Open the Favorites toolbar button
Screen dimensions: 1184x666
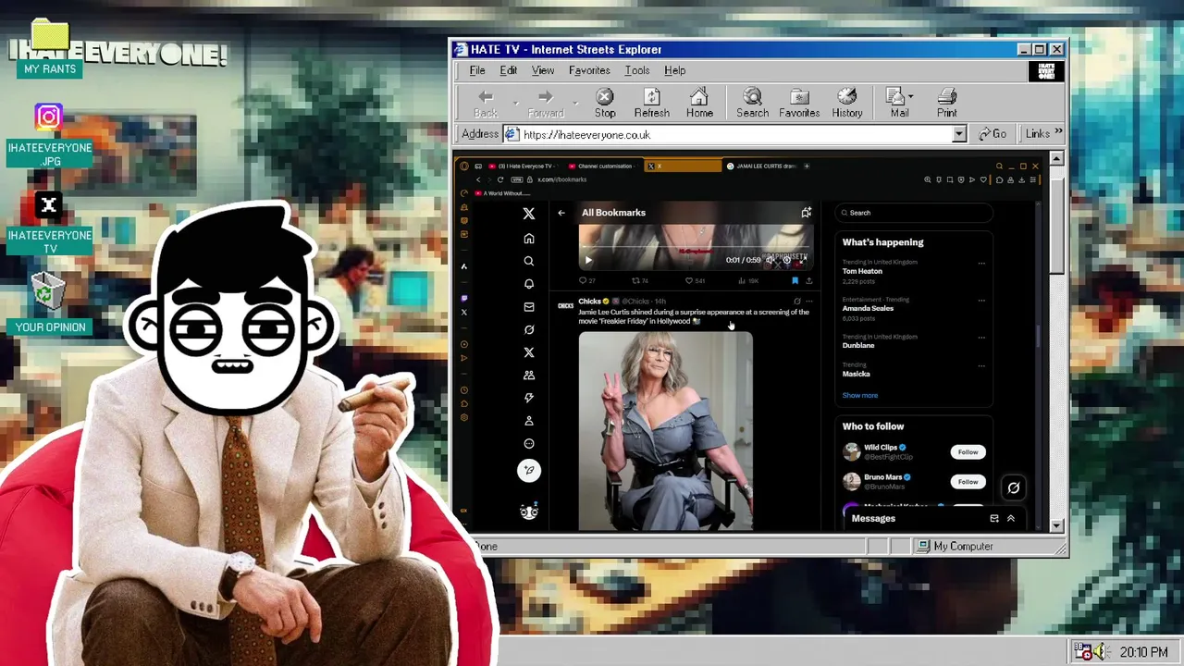(799, 104)
